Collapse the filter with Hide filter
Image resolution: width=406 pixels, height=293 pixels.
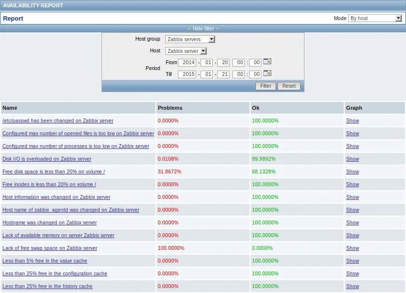203,28
